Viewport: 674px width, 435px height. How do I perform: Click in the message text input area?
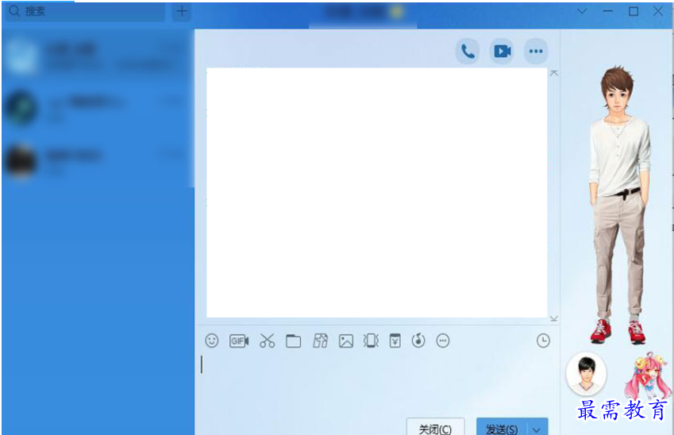pos(373,383)
